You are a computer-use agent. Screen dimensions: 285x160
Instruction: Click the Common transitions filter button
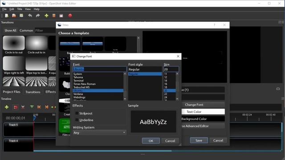pos(26,31)
